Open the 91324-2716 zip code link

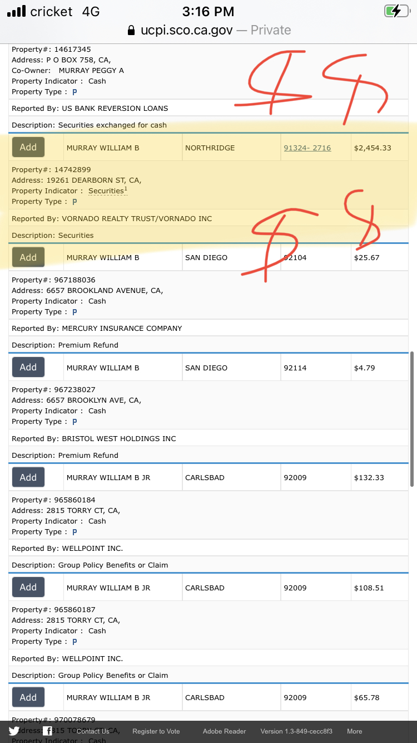(307, 148)
